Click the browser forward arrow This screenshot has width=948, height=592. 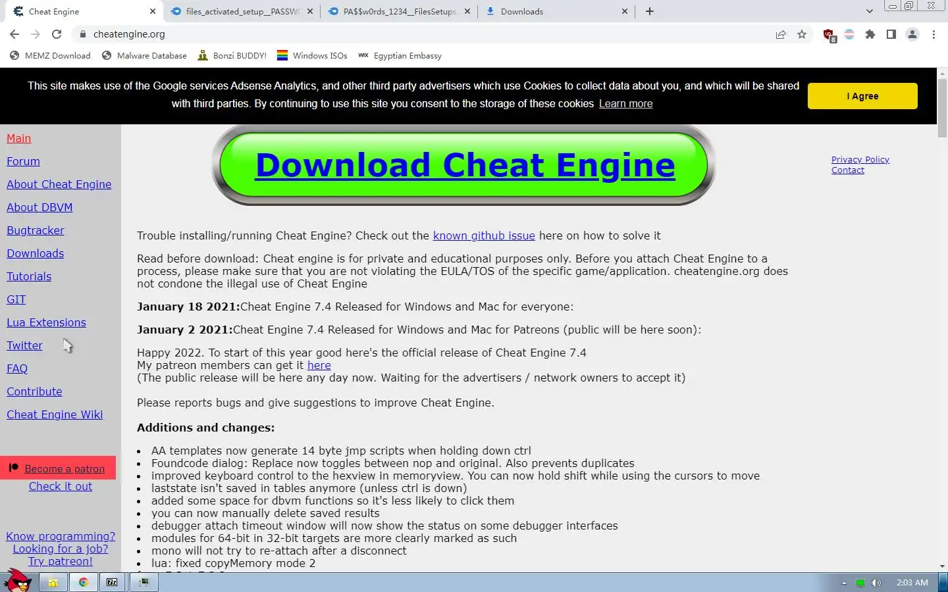[36, 34]
